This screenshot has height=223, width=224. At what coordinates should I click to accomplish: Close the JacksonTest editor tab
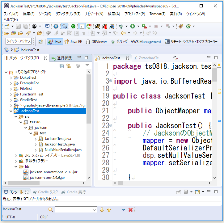pyautogui.click(x=128, y=58)
